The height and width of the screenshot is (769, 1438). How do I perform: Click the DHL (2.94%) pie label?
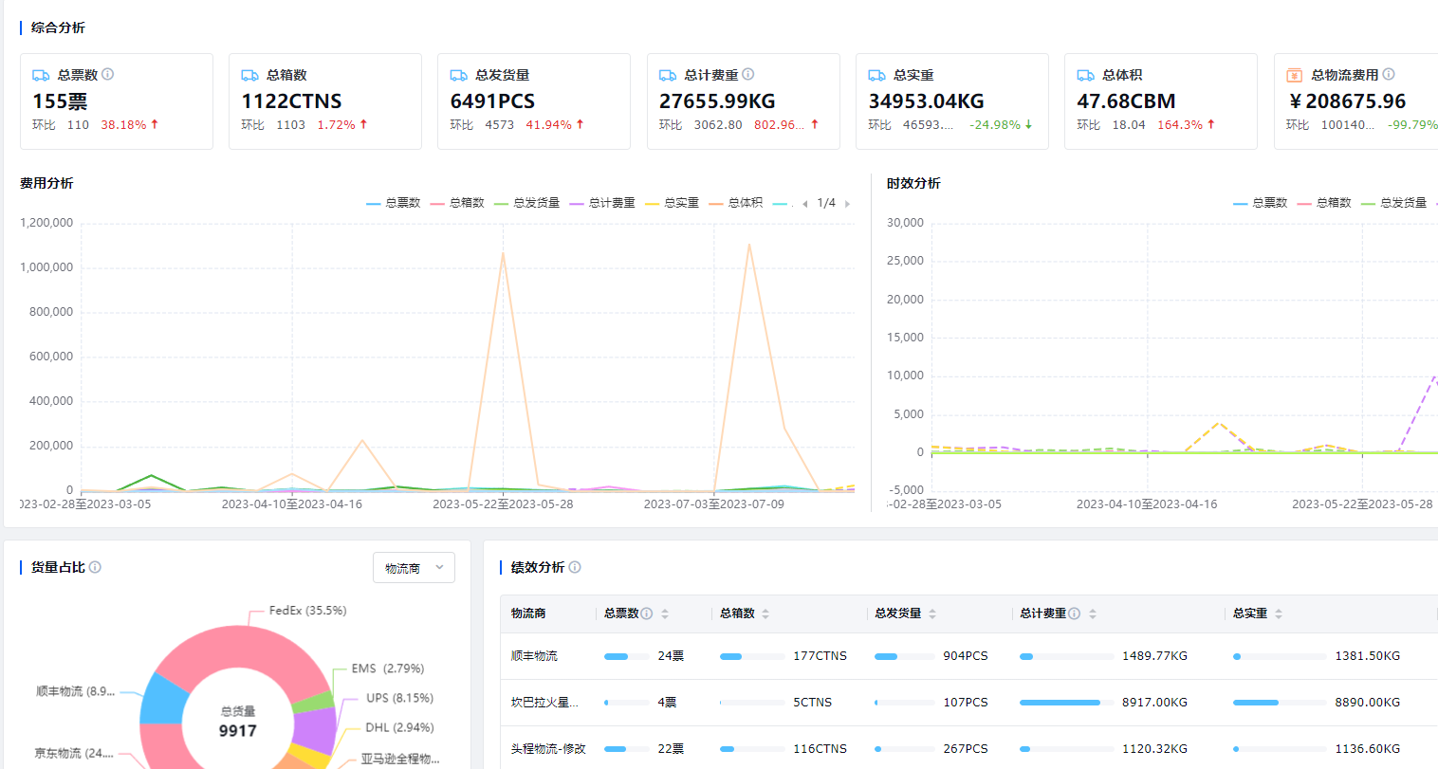tap(399, 727)
